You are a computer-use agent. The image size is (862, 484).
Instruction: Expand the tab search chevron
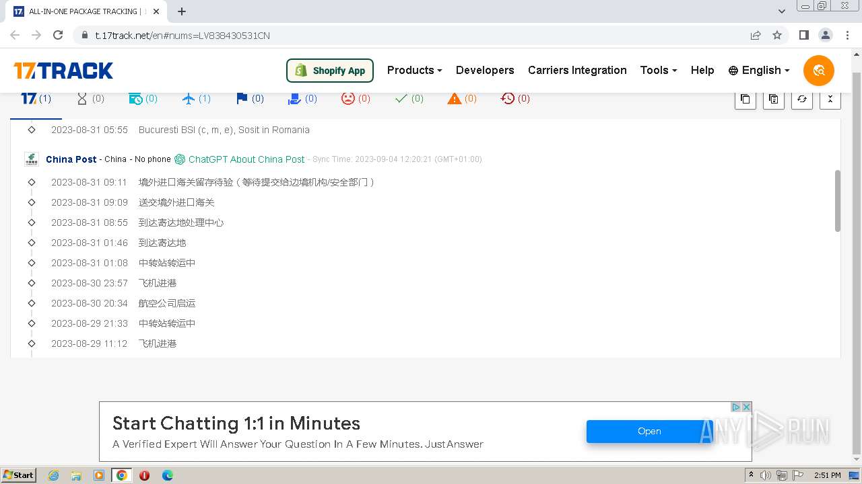pos(782,11)
